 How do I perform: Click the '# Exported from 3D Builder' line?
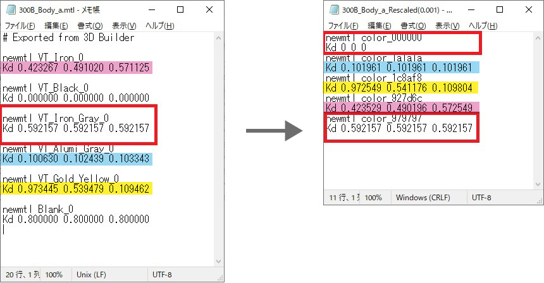tap(68, 37)
